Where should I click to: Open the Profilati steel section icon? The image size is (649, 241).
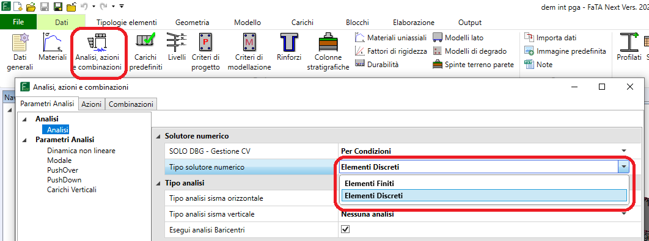coord(629,43)
